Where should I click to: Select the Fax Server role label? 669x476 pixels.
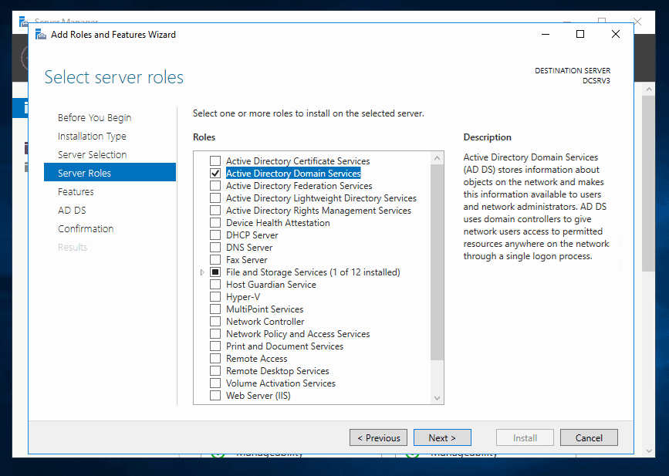point(247,260)
